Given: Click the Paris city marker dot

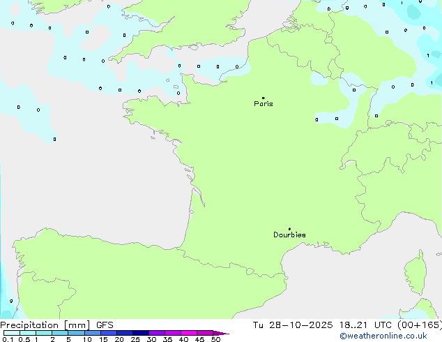Looking at the screenshot, I should click(263, 98).
